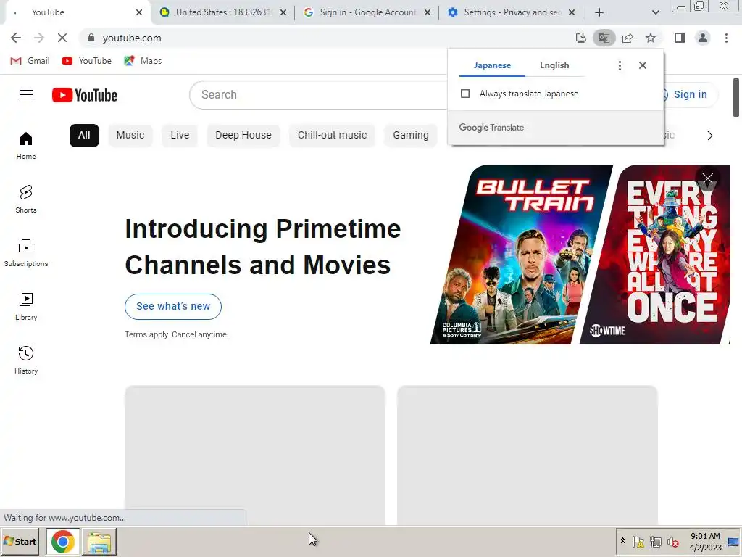The width and height of the screenshot is (742, 557).
Task: Click the Sign in button
Action: (690, 95)
